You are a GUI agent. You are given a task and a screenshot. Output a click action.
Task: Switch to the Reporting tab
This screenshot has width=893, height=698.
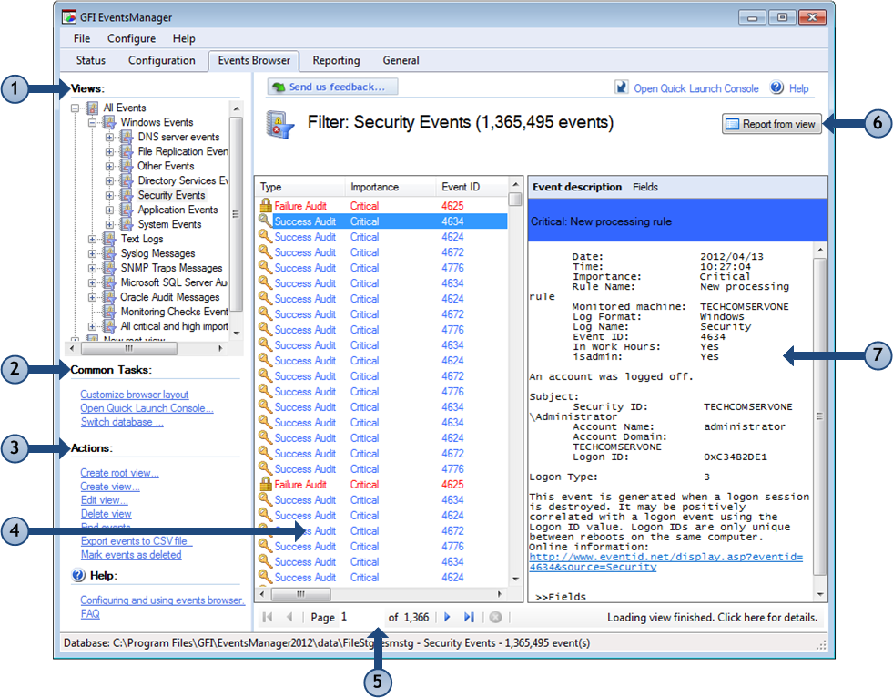point(336,60)
